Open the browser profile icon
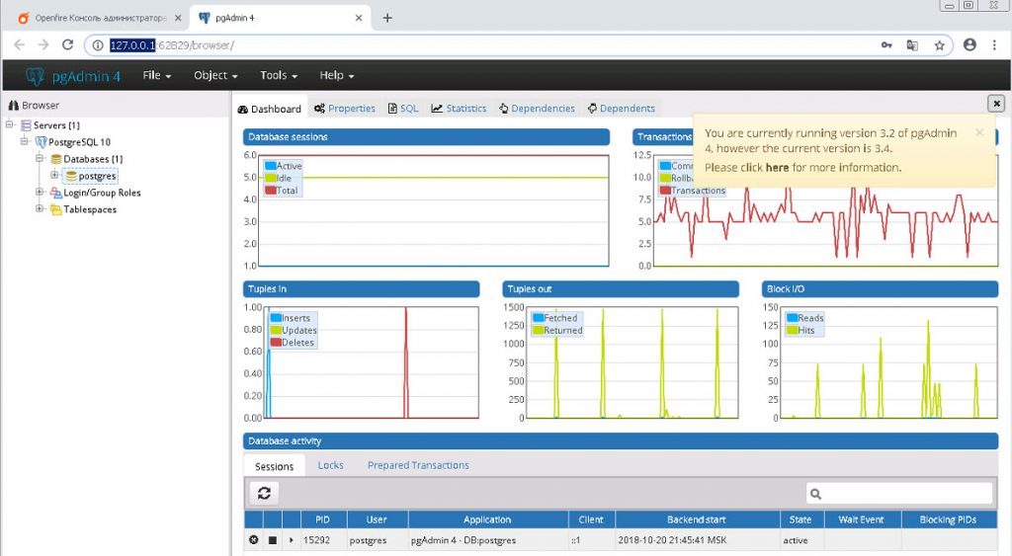Screen dimensions: 1012x556 click(x=970, y=44)
